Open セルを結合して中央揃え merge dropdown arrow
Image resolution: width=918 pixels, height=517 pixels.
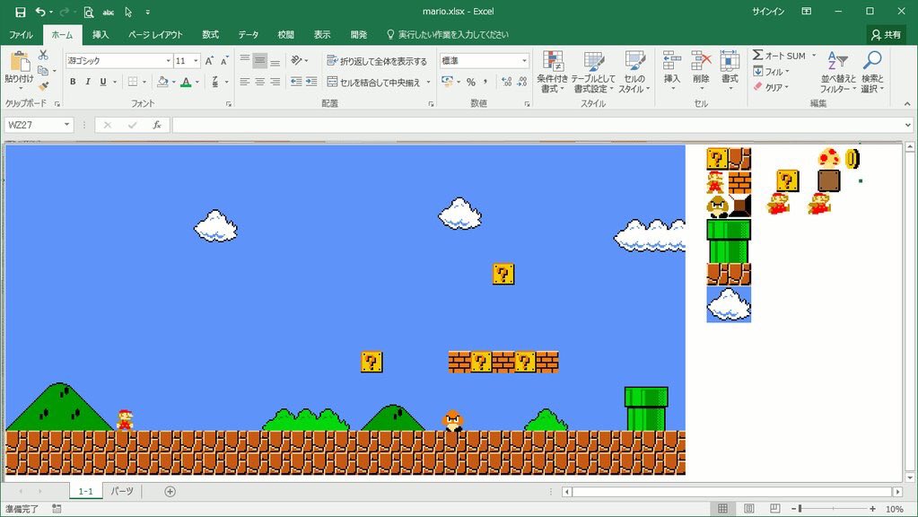[429, 82]
